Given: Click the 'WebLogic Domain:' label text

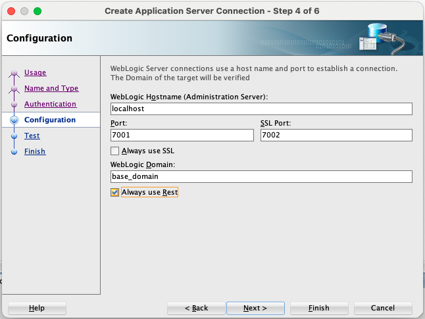Looking at the screenshot, I should [143, 164].
